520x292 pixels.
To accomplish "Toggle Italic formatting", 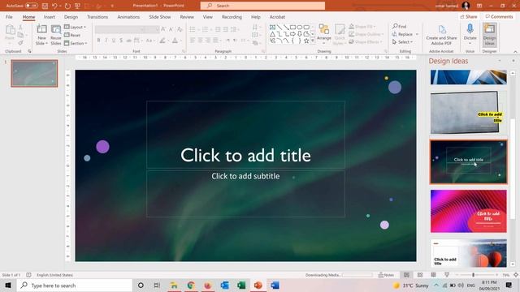I will (x=106, y=41).
